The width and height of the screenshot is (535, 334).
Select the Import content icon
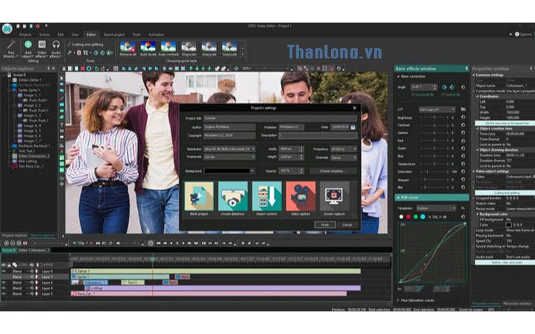pyautogui.click(x=266, y=196)
